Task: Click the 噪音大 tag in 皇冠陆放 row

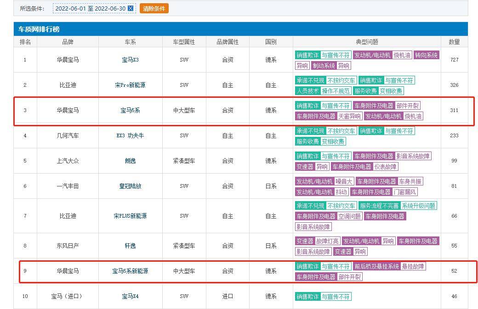Action: click(344, 182)
